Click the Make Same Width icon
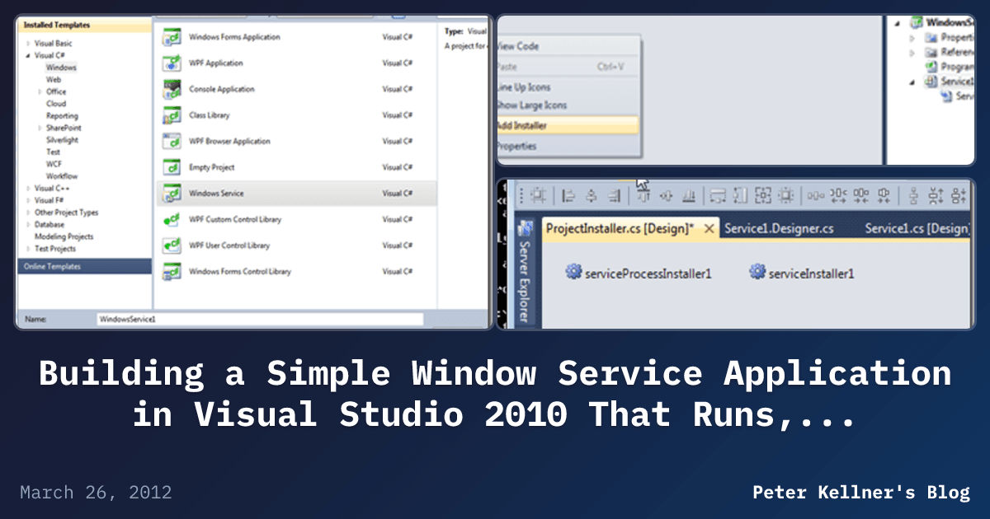This screenshot has height=519, width=990. [x=718, y=196]
